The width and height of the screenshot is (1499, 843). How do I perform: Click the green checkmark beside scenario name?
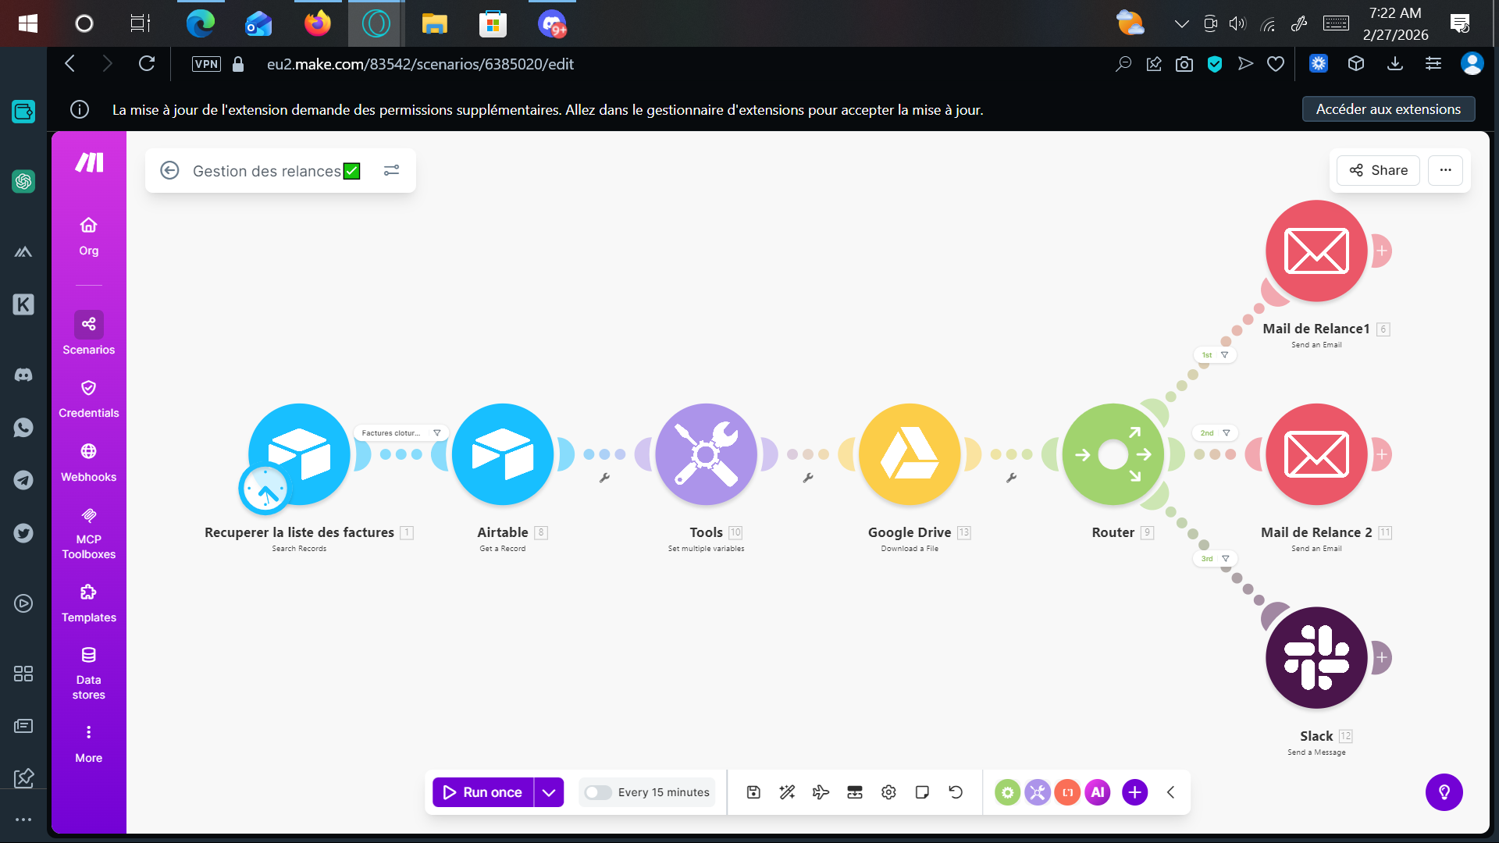(352, 171)
